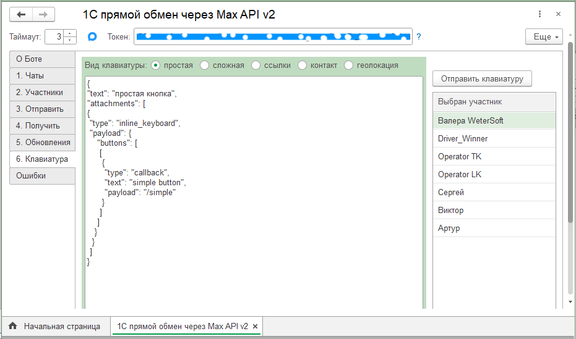Click the blue Max messenger icon
This screenshot has height=339, width=576.
coord(92,36)
